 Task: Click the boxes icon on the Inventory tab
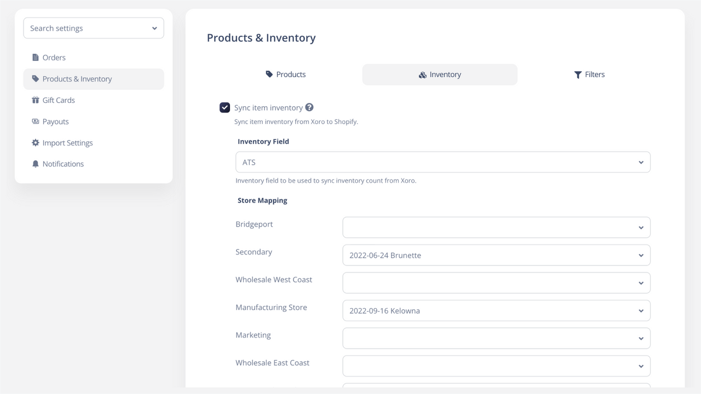422,75
